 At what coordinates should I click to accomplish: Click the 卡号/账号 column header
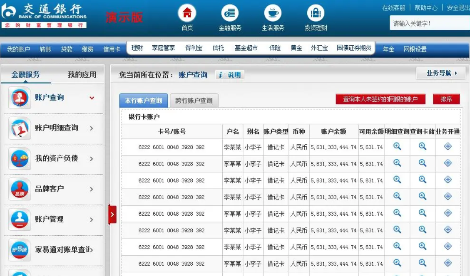tap(172, 131)
